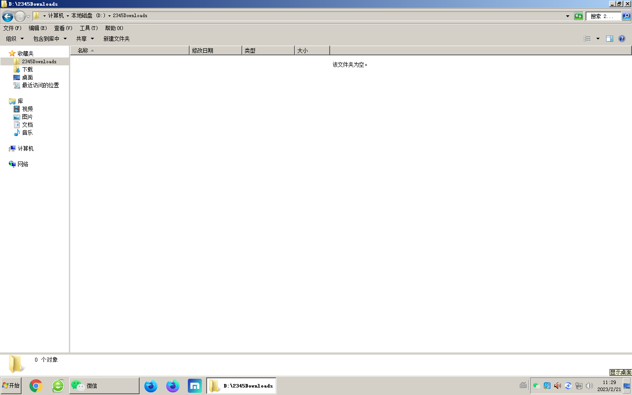
Task: Click the change view icon
Action: point(587,39)
